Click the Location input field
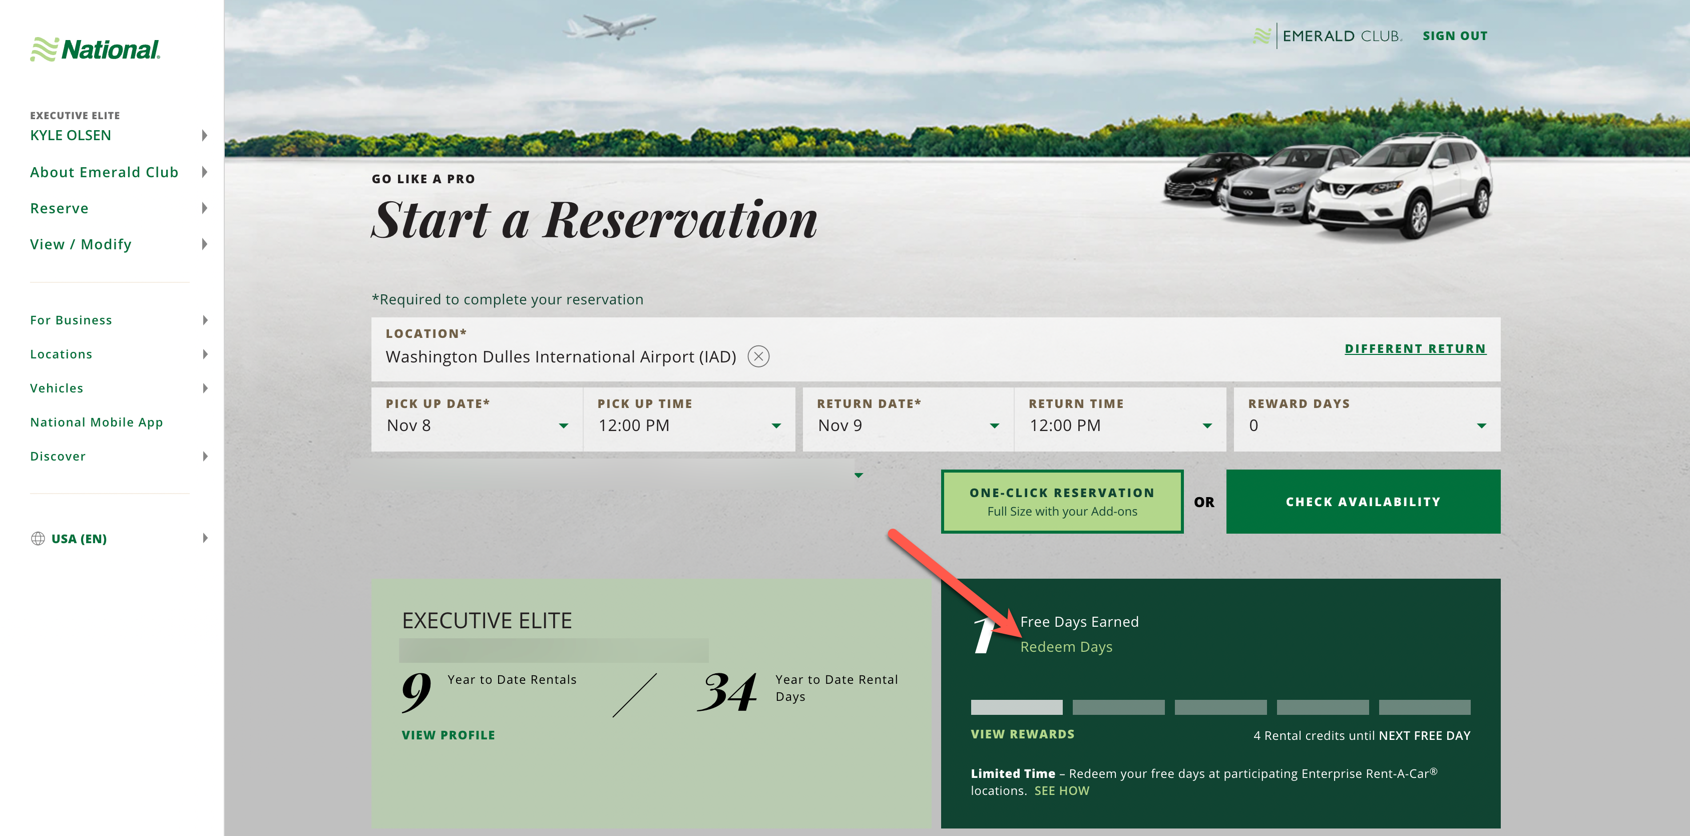 click(561, 356)
